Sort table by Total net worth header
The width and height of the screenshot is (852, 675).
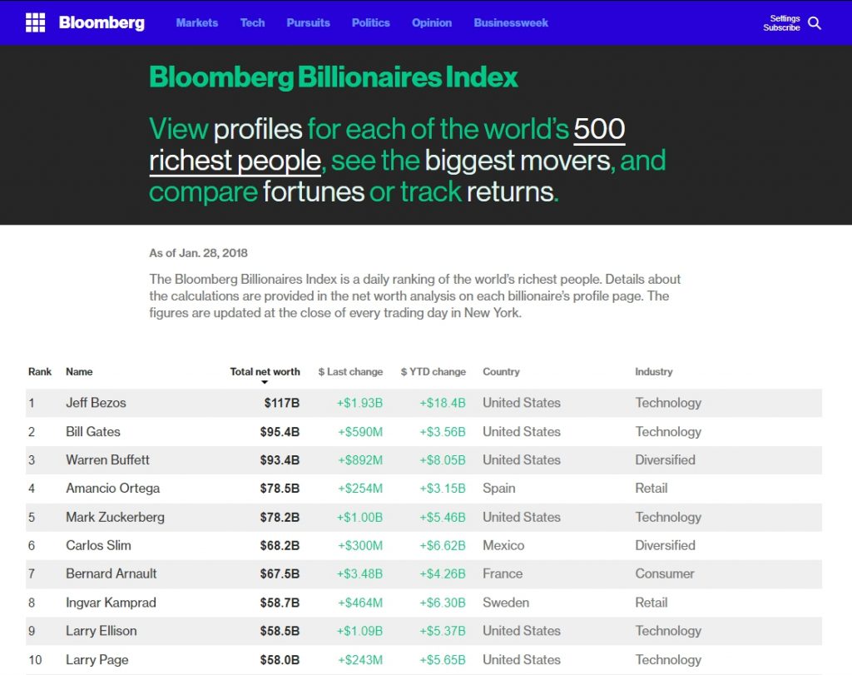coord(265,371)
